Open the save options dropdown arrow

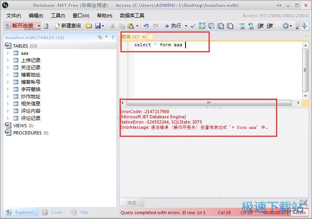pyautogui.click(x=103, y=26)
